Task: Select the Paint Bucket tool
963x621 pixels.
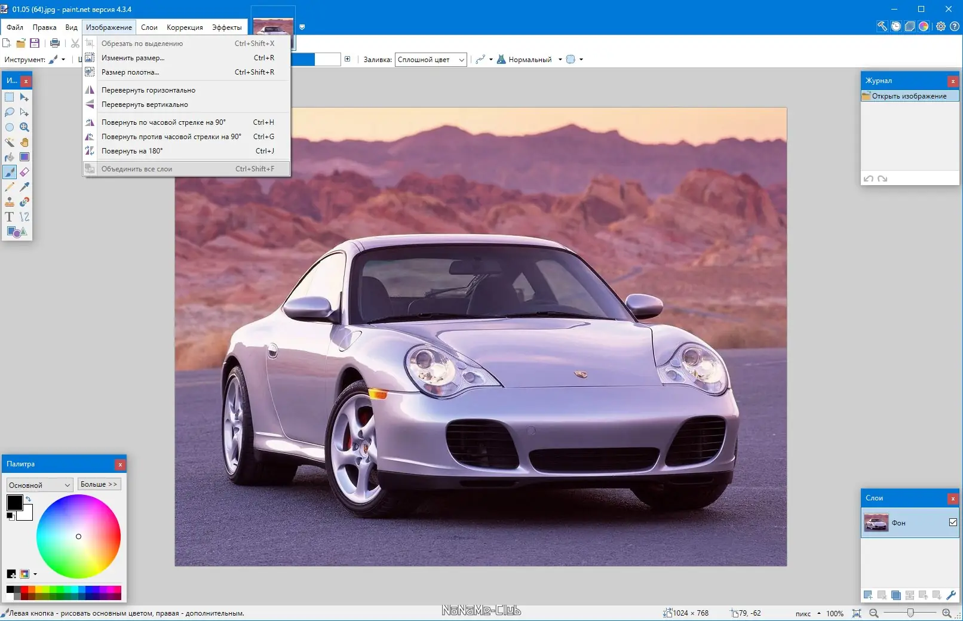Action: 10,157
